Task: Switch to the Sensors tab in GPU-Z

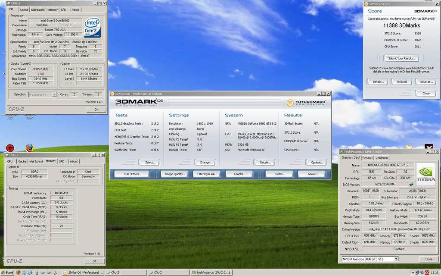Action: pyautogui.click(x=367, y=158)
